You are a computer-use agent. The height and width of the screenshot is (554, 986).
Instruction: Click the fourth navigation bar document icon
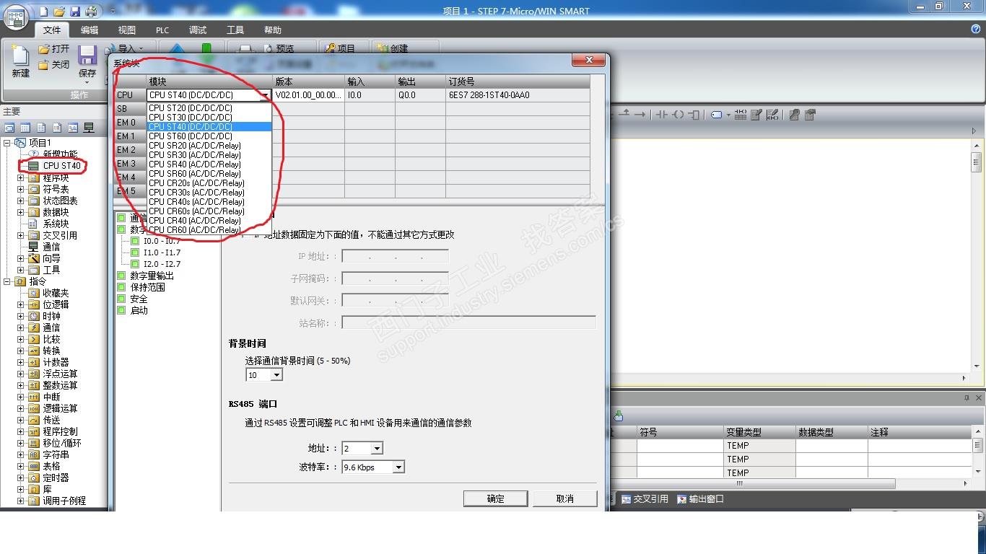click(x=57, y=128)
